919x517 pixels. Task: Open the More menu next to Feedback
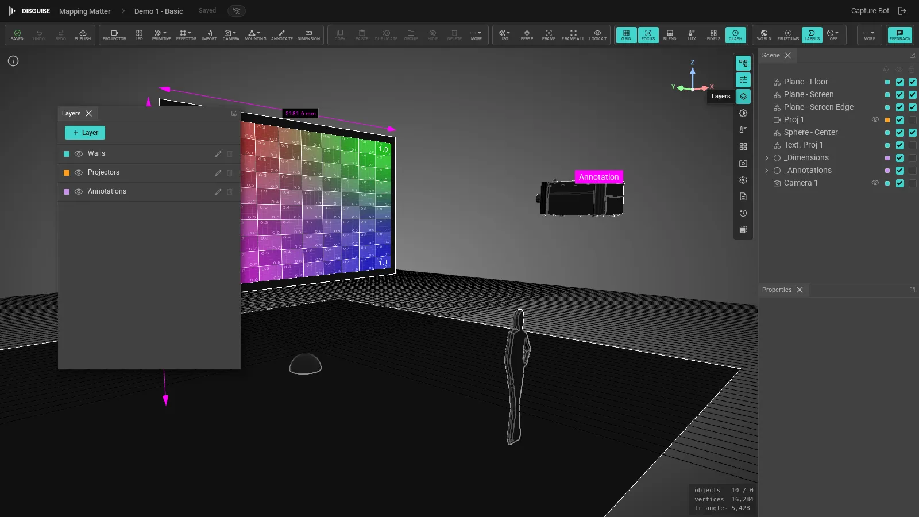870,35
